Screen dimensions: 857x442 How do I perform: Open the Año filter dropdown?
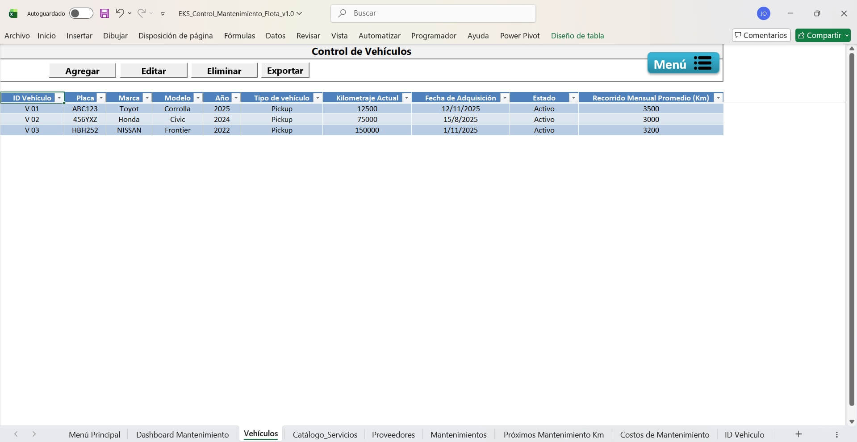(x=236, y=98)
